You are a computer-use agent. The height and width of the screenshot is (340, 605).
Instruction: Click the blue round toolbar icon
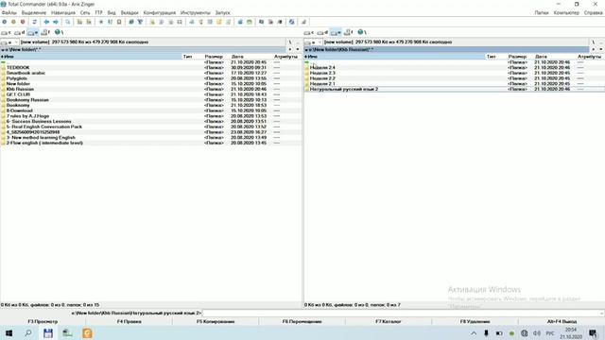[x=4, y=22]
